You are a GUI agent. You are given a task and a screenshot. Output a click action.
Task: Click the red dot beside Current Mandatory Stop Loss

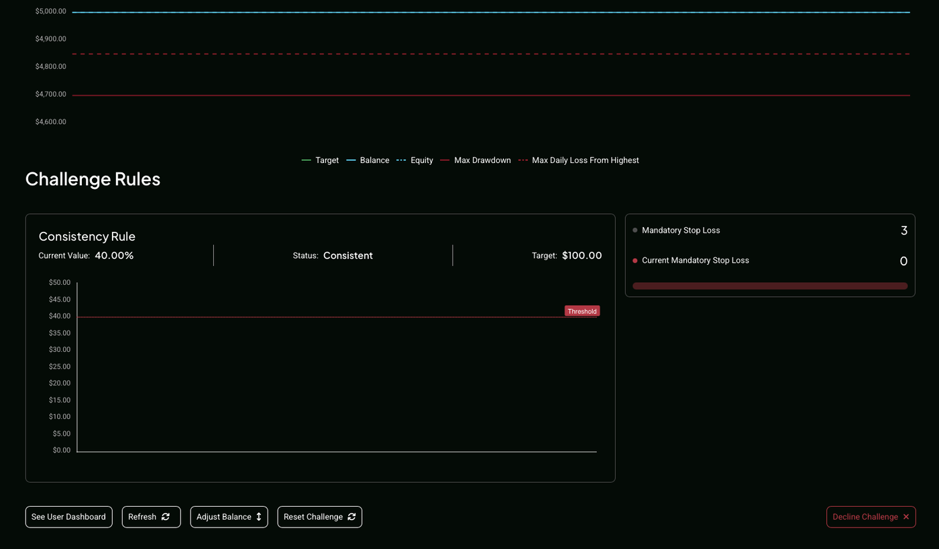(635, 261)
